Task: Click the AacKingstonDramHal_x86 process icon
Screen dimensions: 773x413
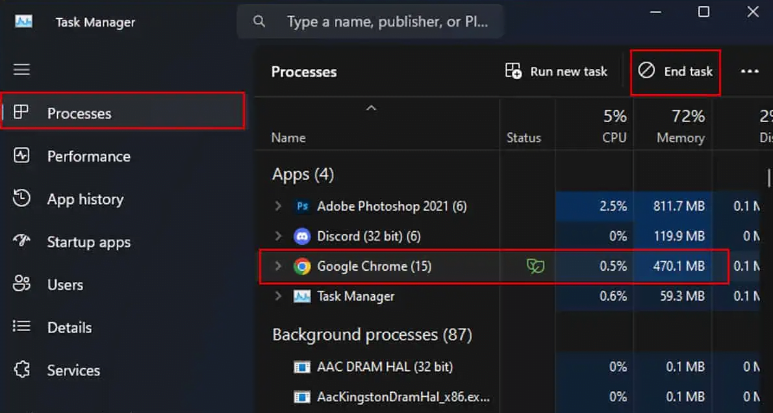Action: pos(302,397)
